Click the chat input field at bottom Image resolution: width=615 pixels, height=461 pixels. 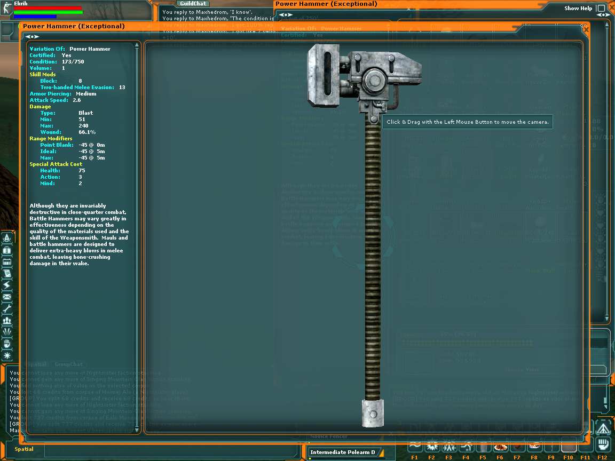(x=171, y=450)
